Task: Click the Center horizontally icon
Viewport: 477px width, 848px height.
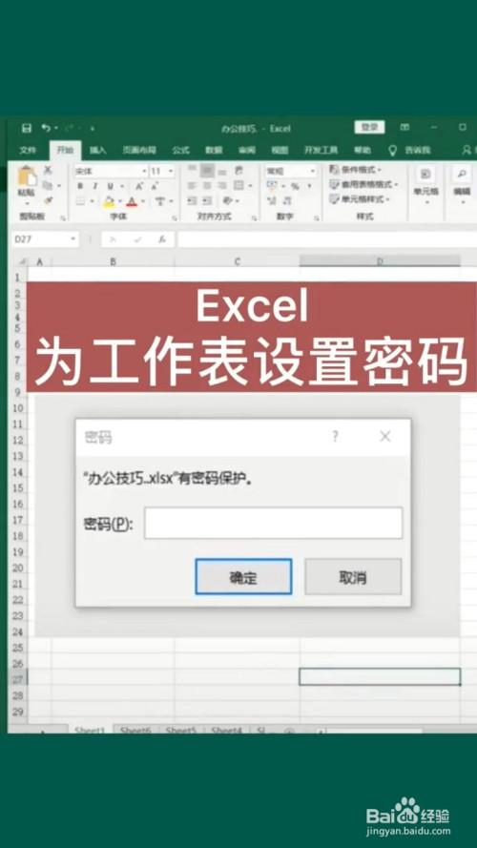Action: [207, 185]
